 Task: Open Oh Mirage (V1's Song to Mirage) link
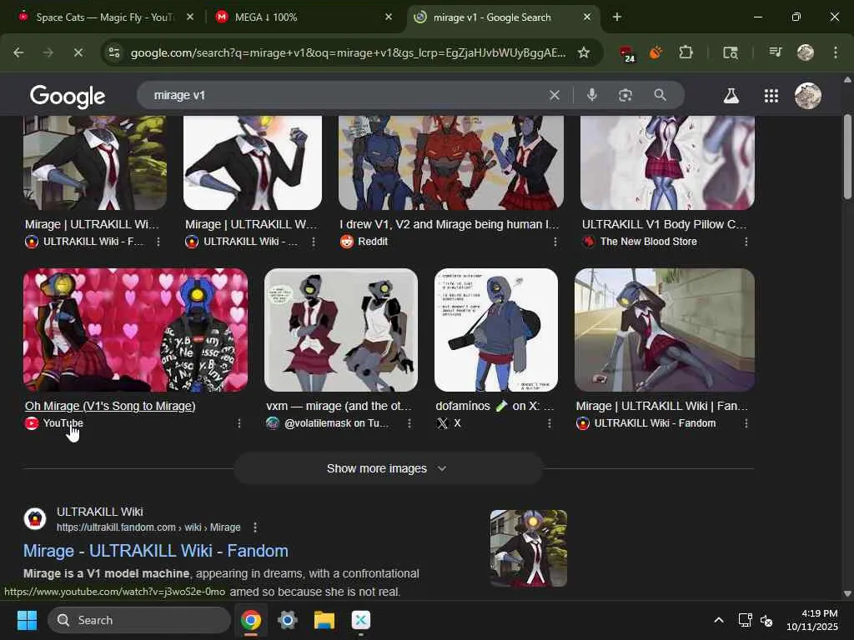click(x=110, y=406)
